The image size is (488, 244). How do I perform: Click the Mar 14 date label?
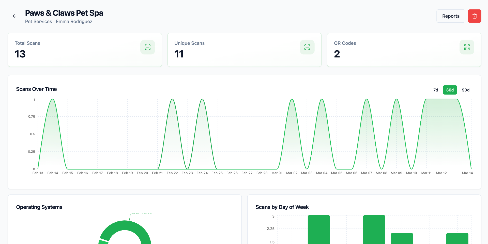(467, 173)
